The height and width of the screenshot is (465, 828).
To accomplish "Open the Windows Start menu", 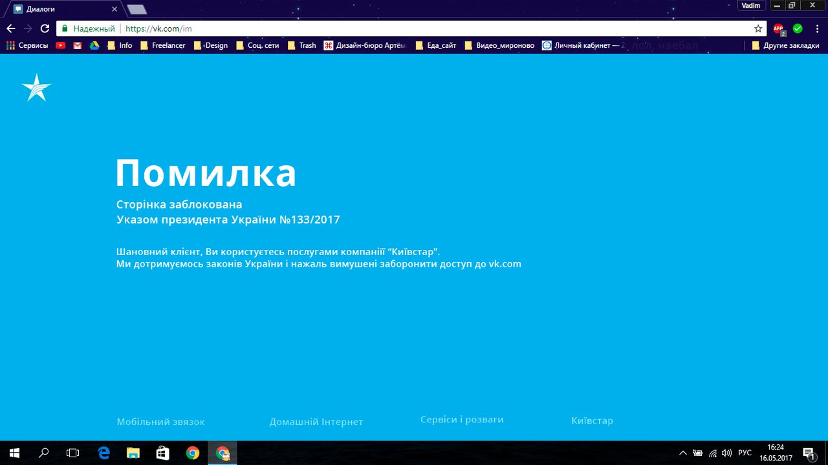I will coord(14,453).
